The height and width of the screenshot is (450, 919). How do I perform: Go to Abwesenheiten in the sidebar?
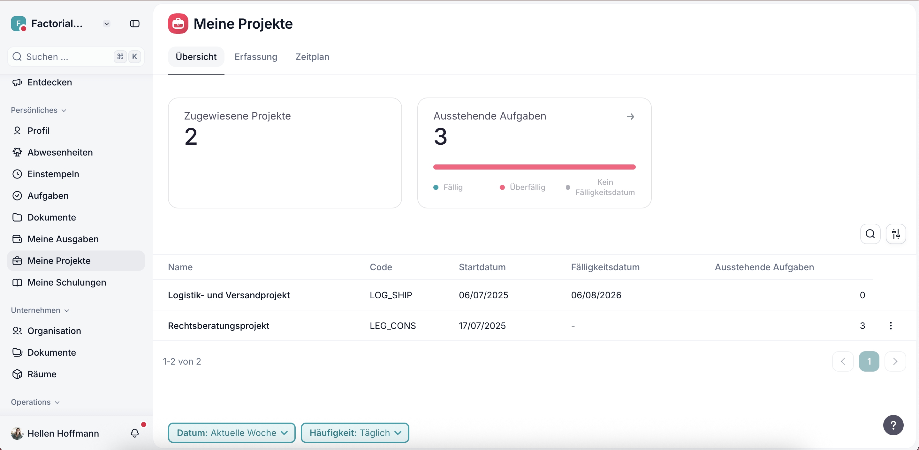pos(60,152)
